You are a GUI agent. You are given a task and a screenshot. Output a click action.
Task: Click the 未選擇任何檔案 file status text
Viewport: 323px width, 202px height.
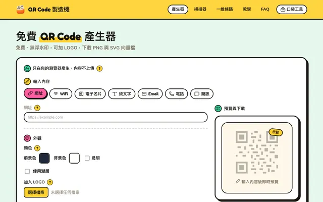point(65,192)
